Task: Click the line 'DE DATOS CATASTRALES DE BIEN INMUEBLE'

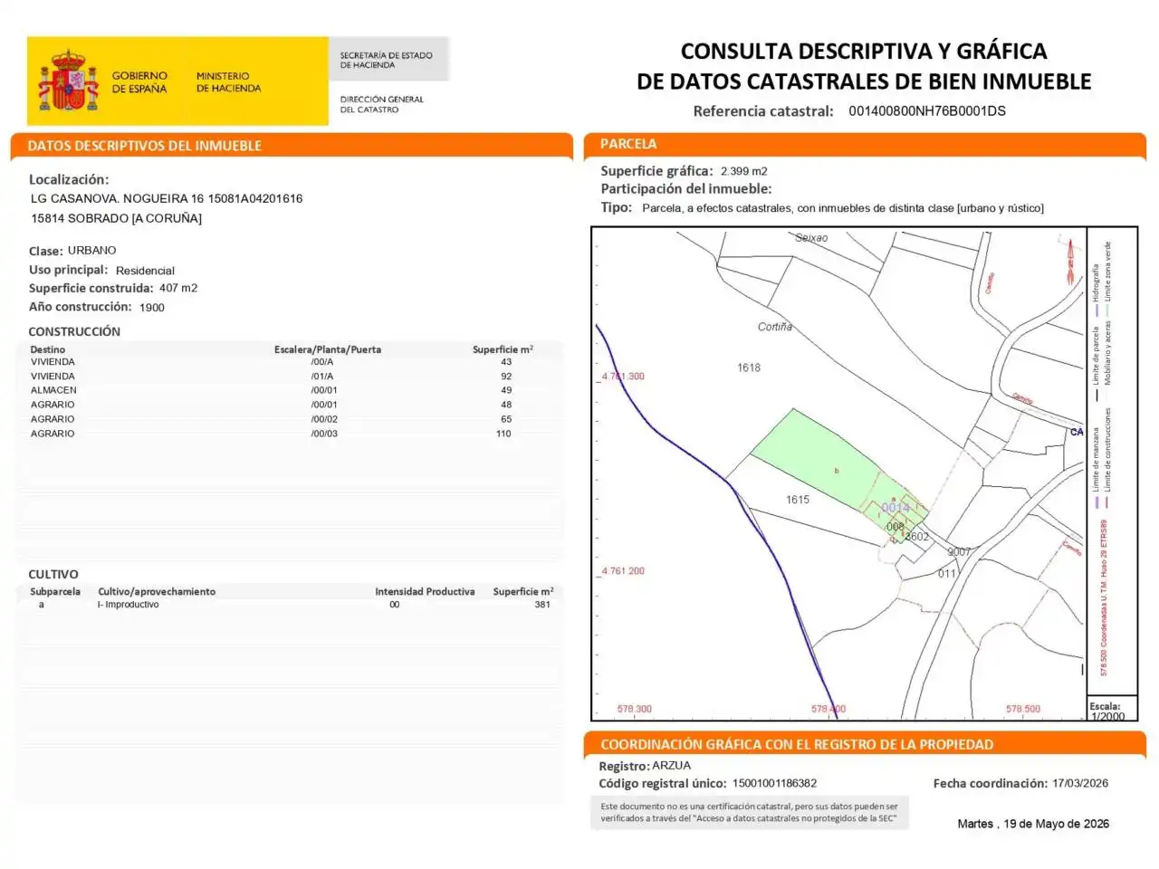Action: pos(864,81)
